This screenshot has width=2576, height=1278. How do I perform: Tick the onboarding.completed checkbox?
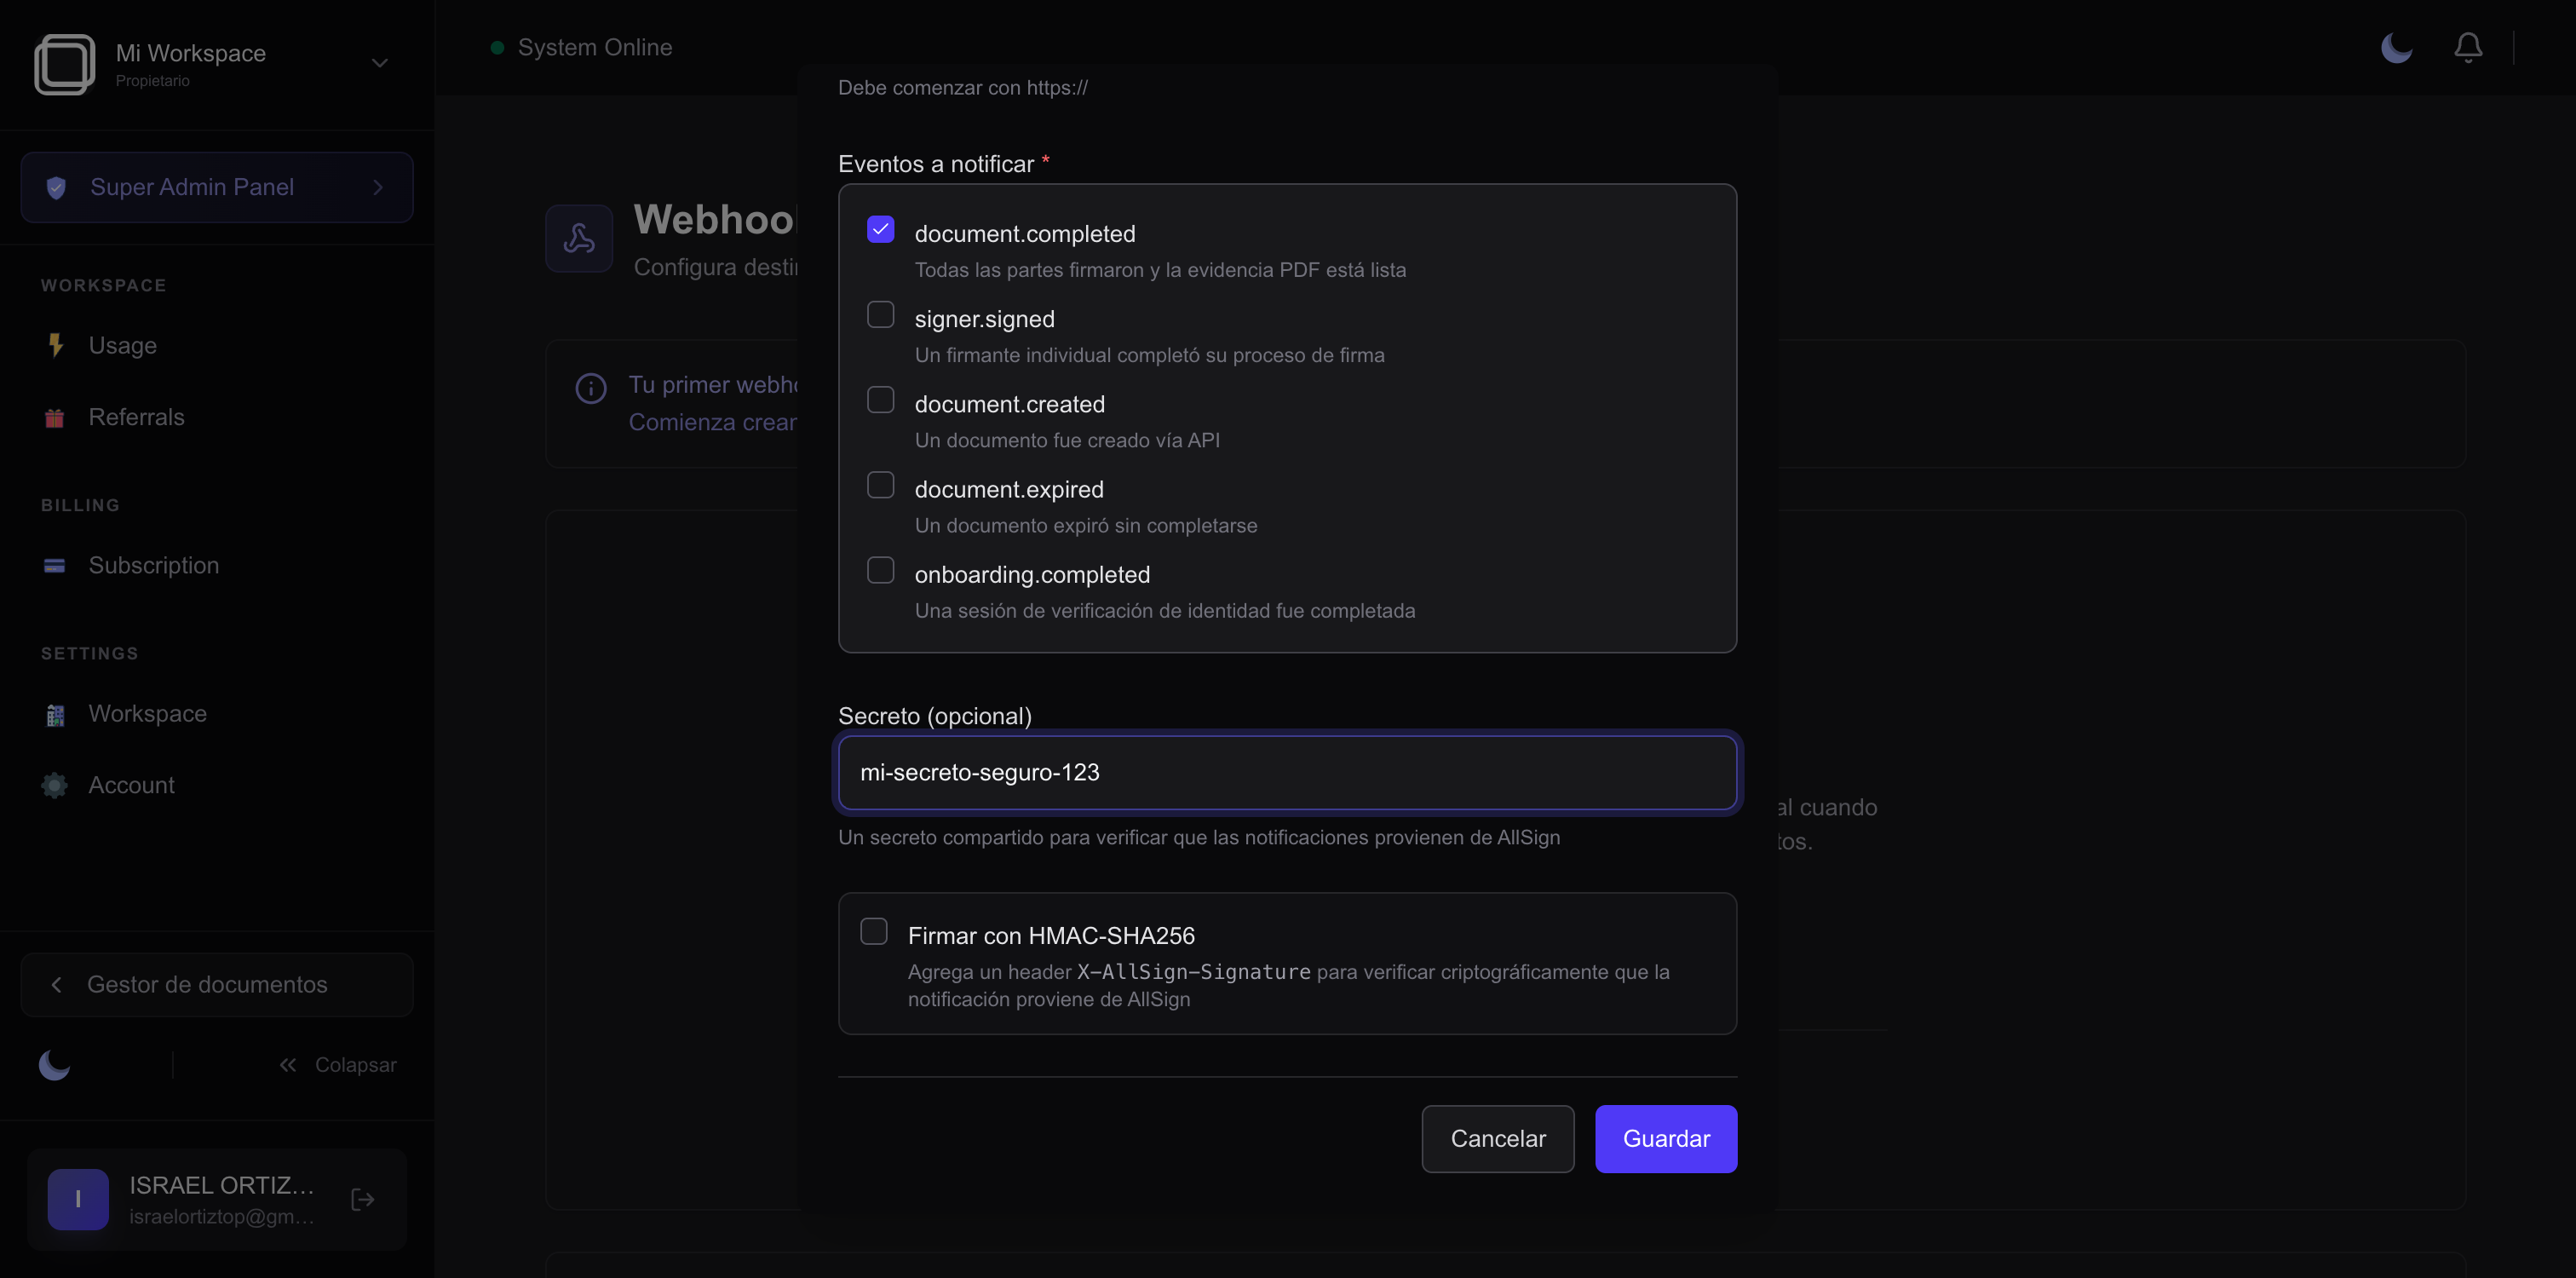point(880,570)
